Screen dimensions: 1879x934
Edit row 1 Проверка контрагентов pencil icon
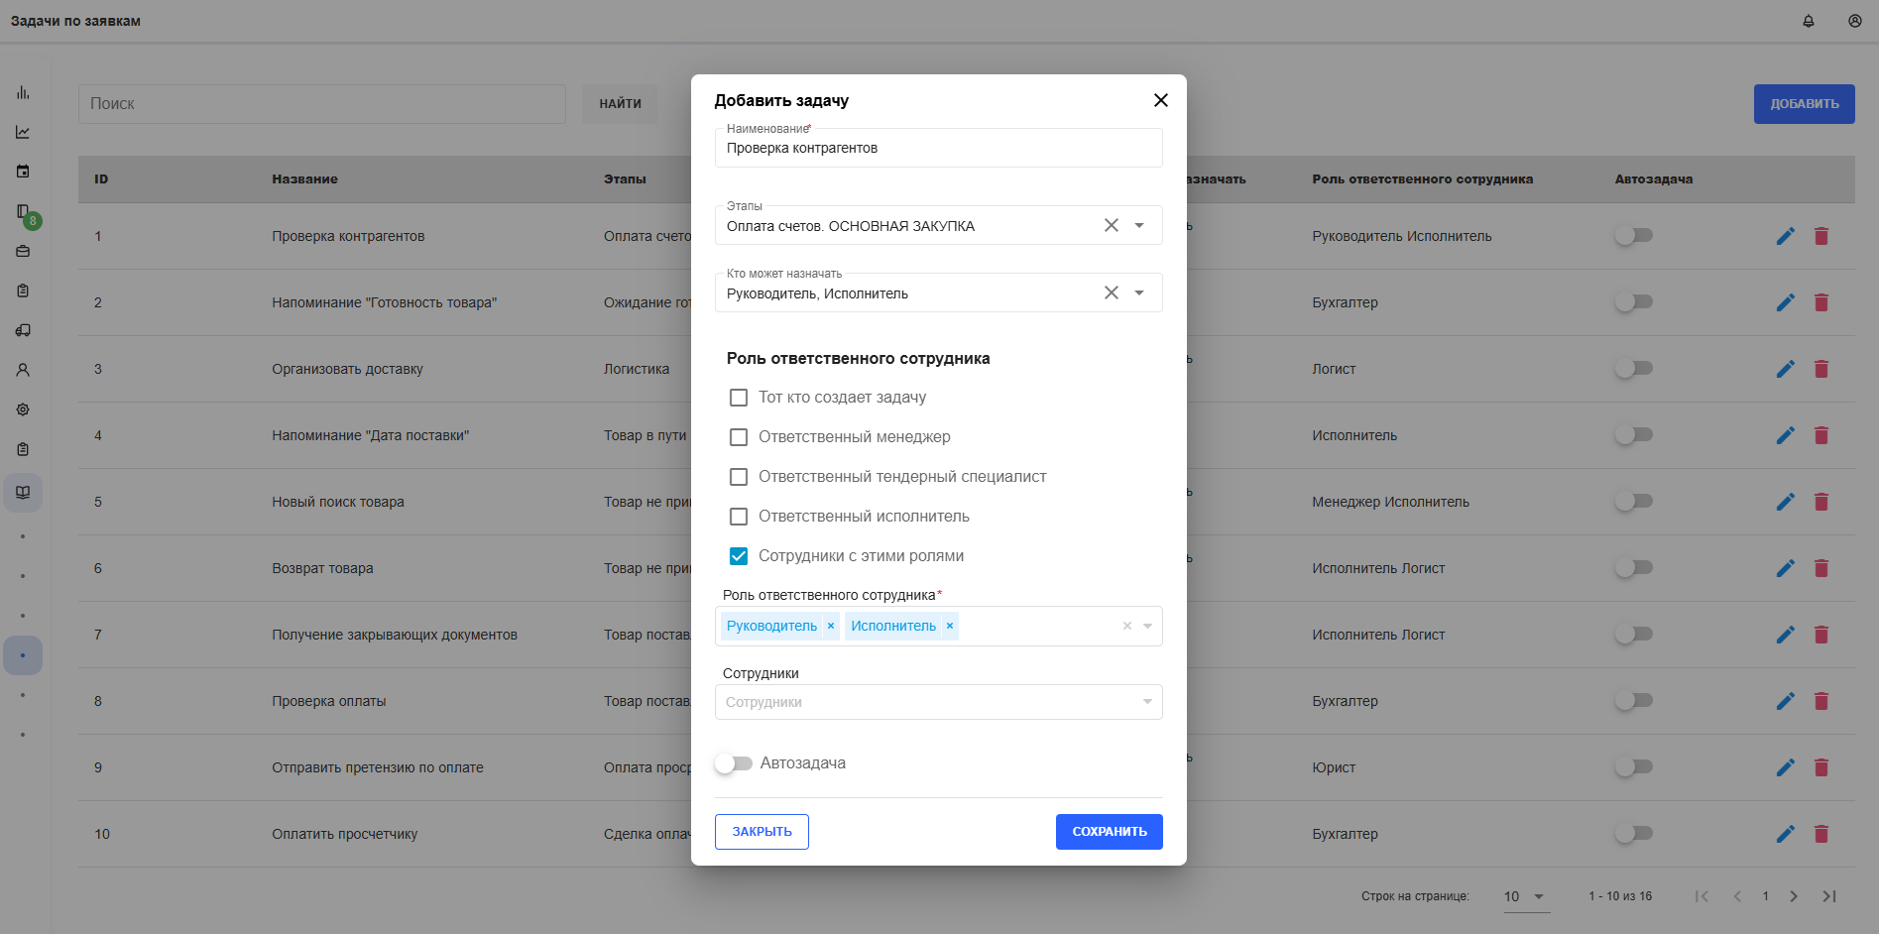coord(1786,236)
